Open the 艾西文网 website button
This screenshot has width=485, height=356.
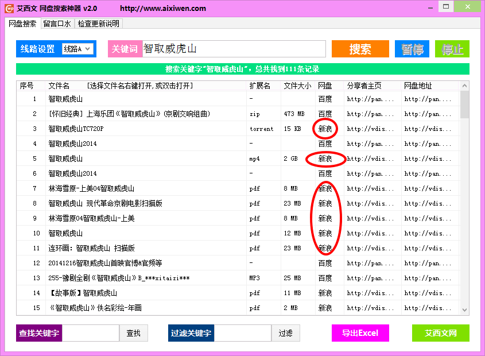pyautogui.click(x=440, y=333)
